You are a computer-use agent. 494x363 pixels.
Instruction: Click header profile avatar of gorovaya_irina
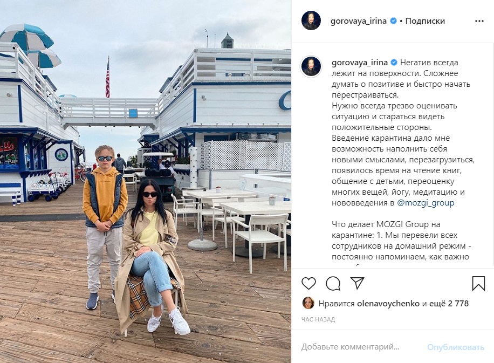[x=311, y=21]
